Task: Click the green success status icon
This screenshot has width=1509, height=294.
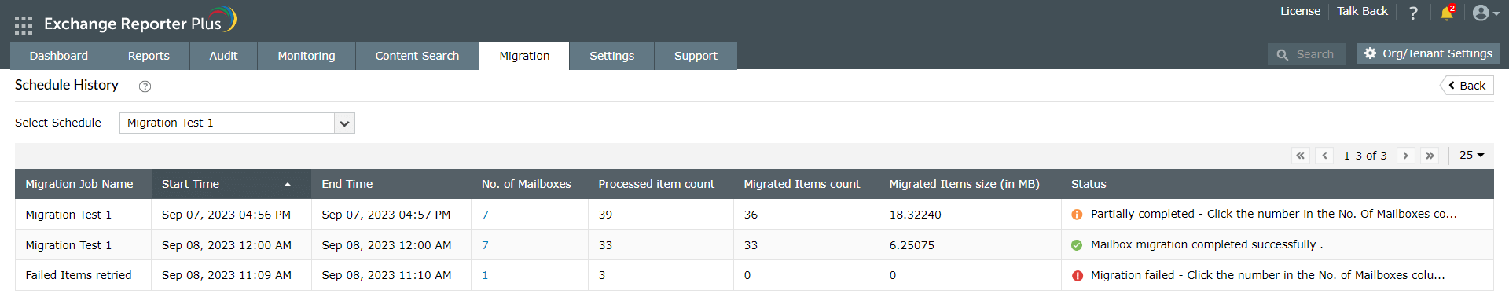Action: click(1077, 245)
